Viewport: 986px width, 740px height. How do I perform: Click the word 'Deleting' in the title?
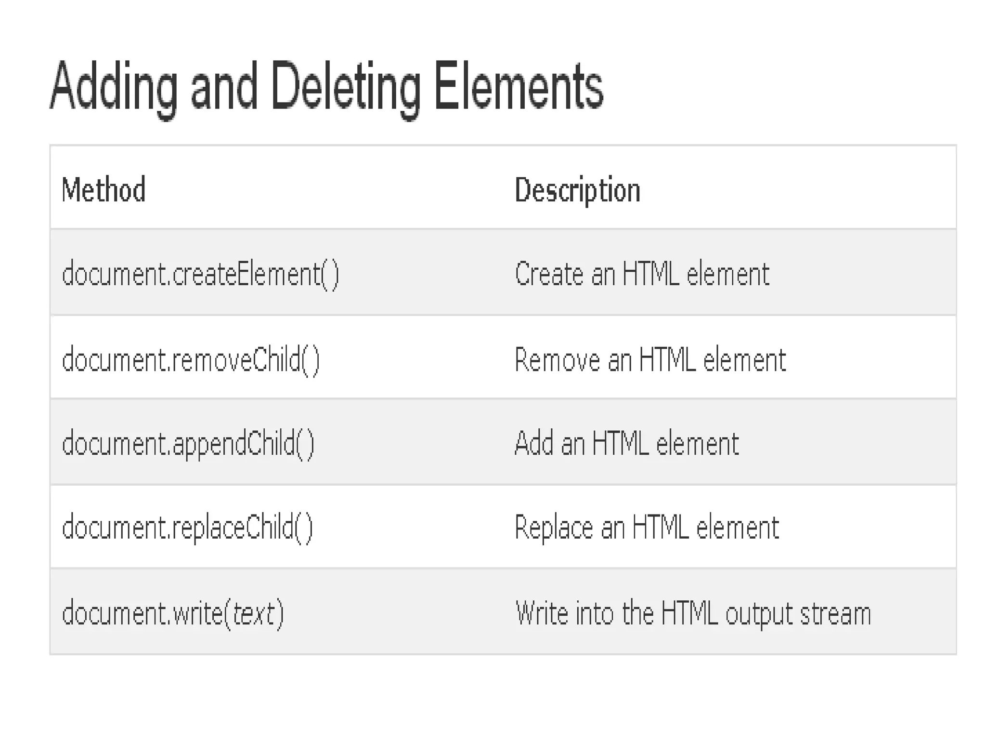[x=346, y=89]
